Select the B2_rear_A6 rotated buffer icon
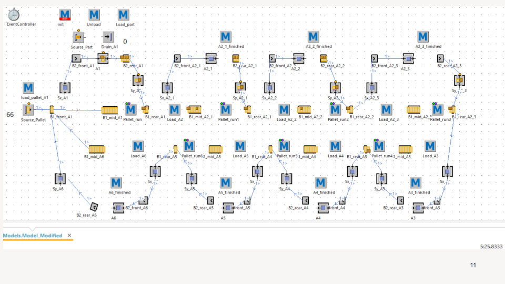 94,207
